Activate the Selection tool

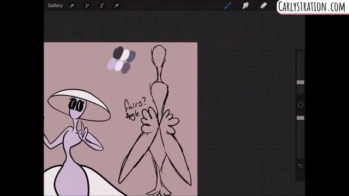click(102, 5)
